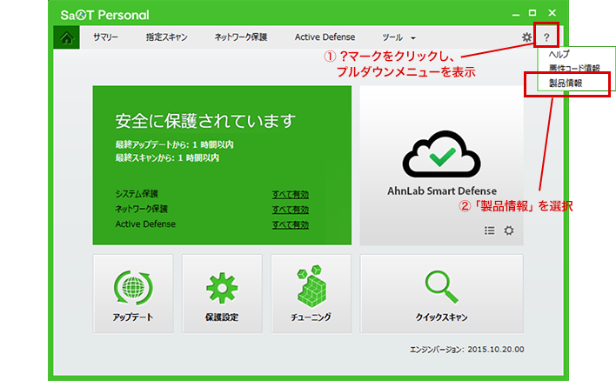Screen dimensions: 616x381
Task: Switch to the 指定スキャン tab
Action: tap(166, 37)
